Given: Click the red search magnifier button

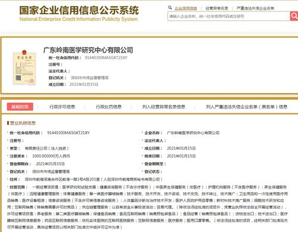Looking at the screenshot, I should (x=294, y=16).
